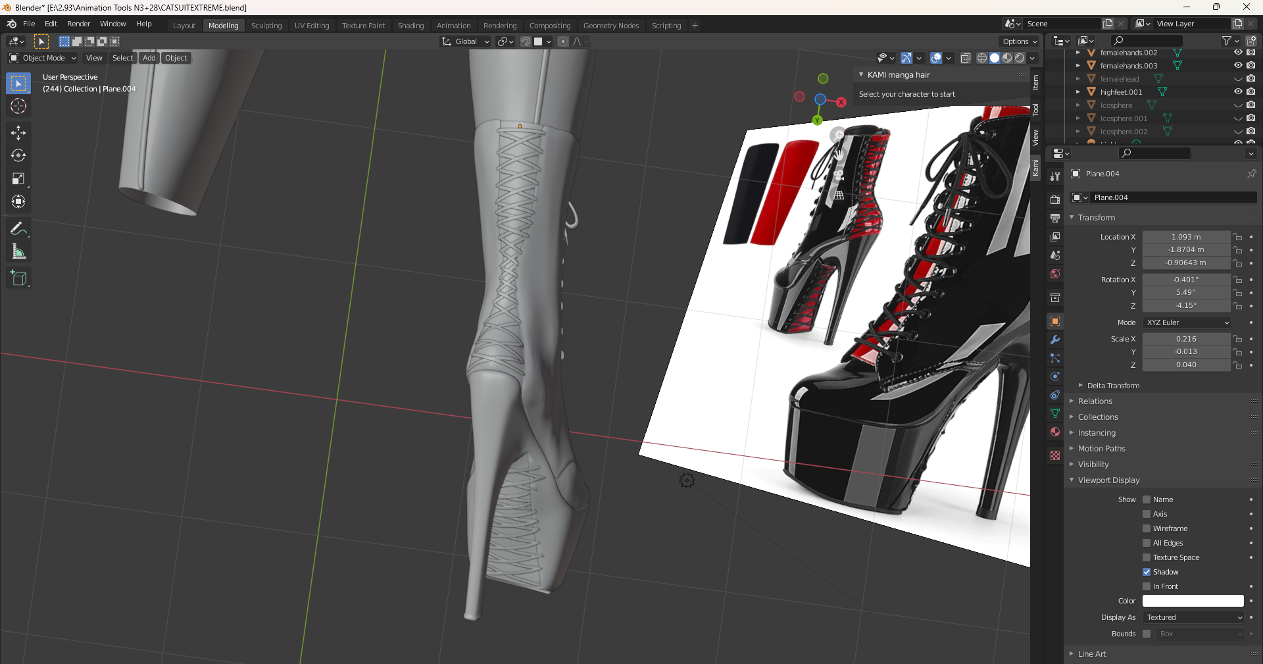The image size is (1263, 664).
Task: Switch to the Sculpting workspace tab
Action: point(266,26)
